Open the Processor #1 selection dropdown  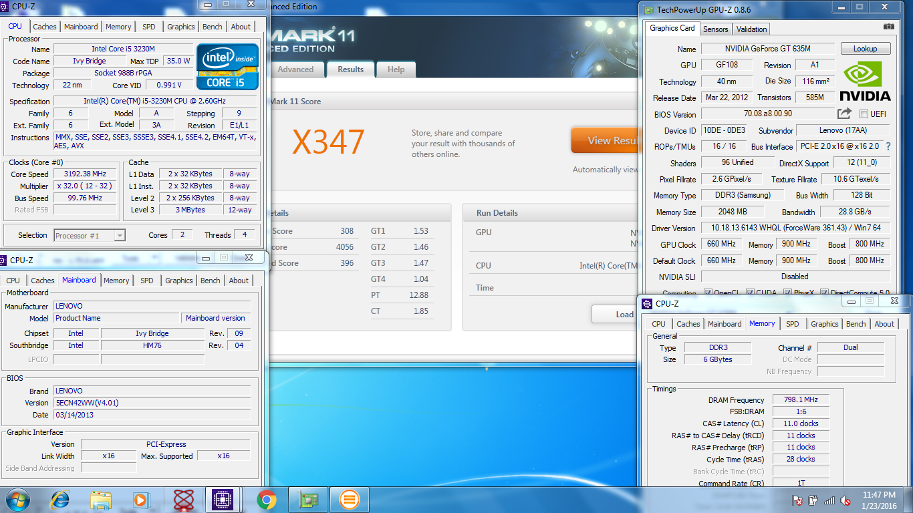click(x=90, y=235)
